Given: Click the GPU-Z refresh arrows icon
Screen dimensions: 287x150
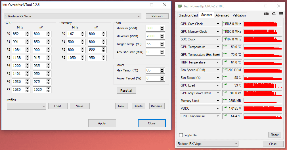Looking at the screenshot, I should point(274,14).
